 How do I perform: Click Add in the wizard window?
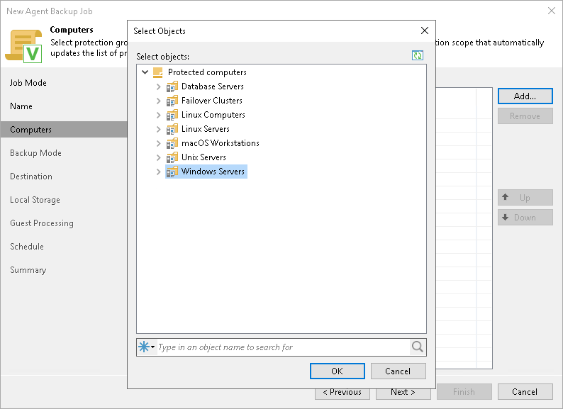click(x=525, y=96)
